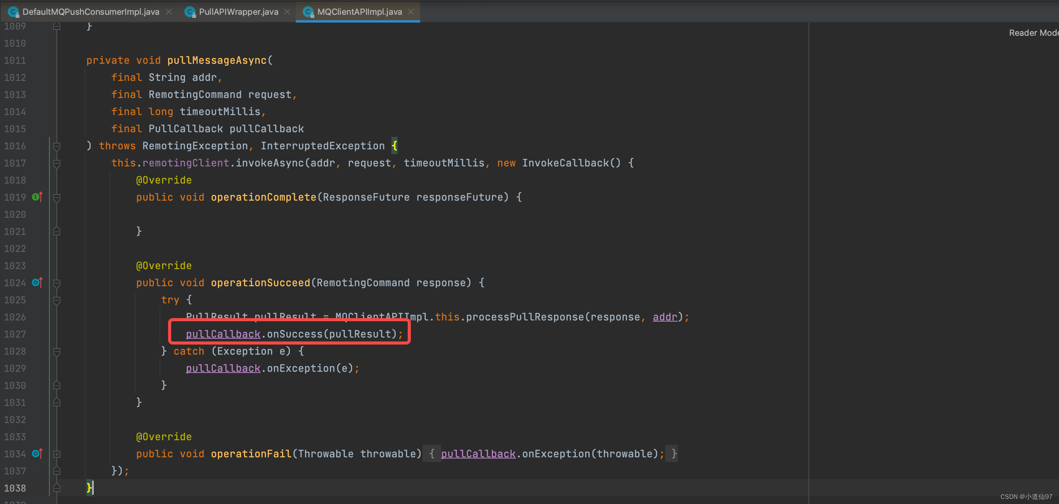Collapse the catch block fold marker at line 1028
Viewport: 1059px width, 504px height.
pyautogui.click(x=57, y=352)
